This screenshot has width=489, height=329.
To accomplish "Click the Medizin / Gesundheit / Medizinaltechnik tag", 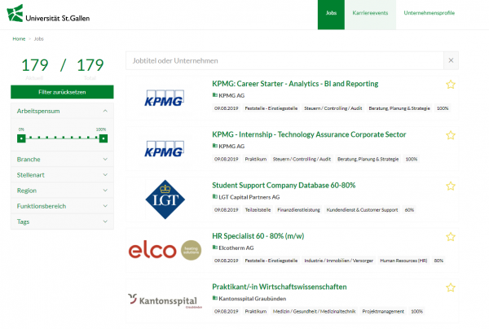I will pos(314,312).
